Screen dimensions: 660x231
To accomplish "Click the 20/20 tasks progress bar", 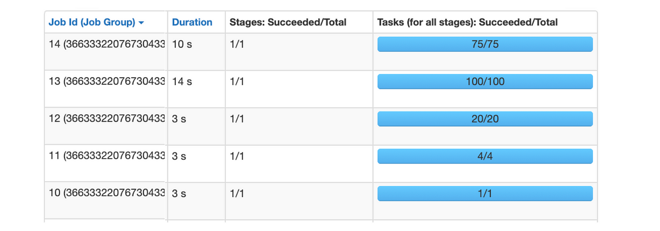I will pyautogui.click(x=485, y=119).
